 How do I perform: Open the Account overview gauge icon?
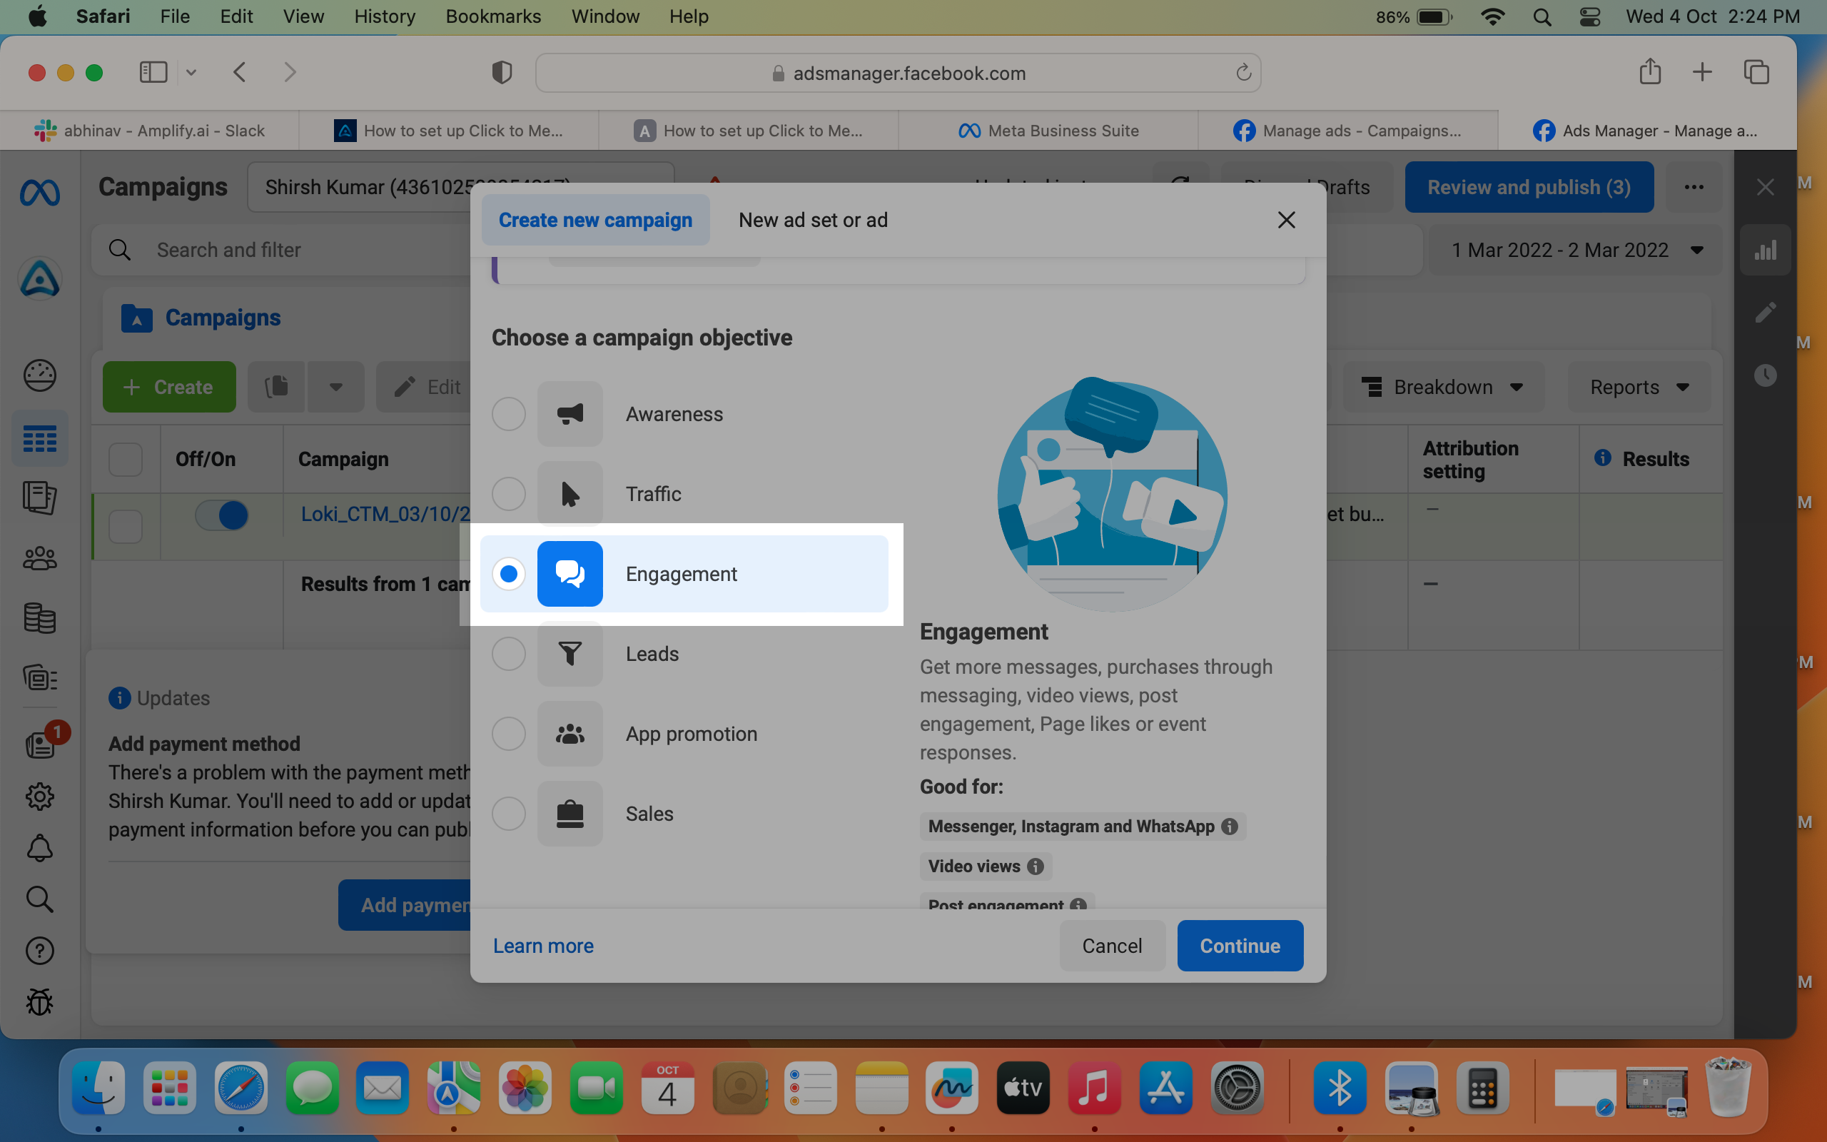coord(39,375)
